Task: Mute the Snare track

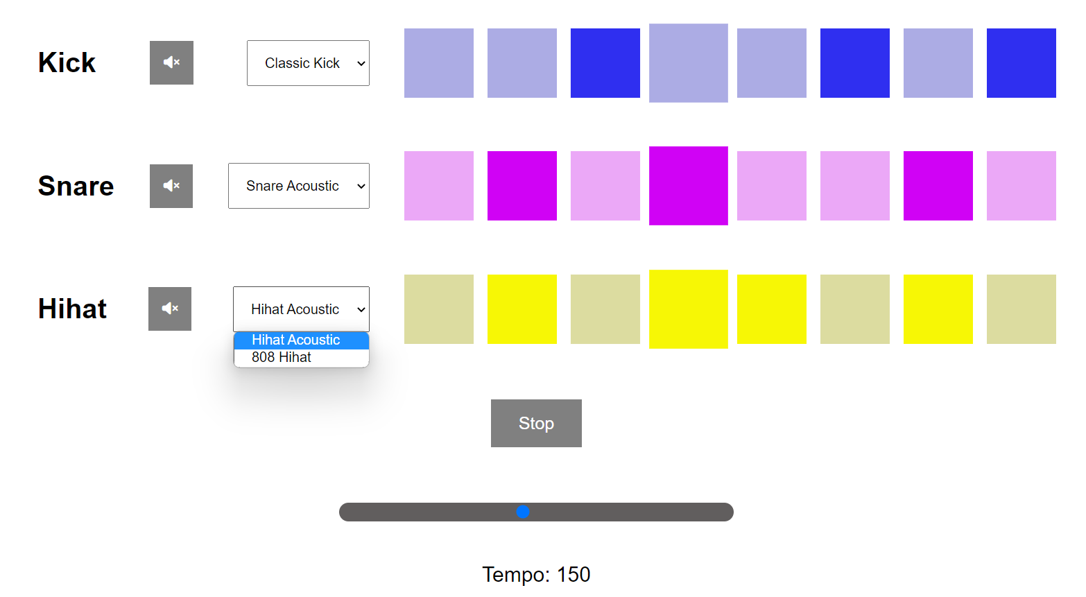Action: tap(171, 186)
